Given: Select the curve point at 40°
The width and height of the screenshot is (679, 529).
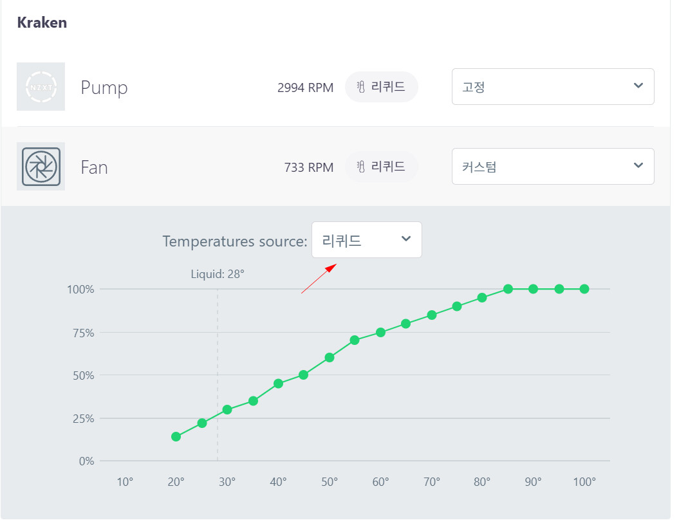Looking at the screenshot, I should [278, 384].
